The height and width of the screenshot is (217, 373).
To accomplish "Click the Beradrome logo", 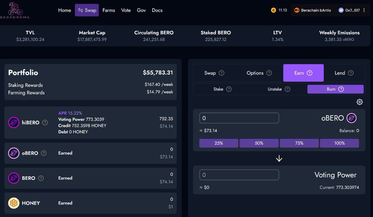I will (15, 10).
